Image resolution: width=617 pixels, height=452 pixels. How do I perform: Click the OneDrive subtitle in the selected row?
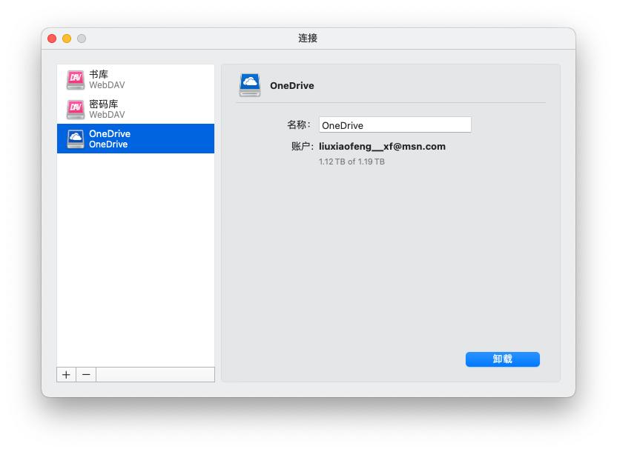click(x=108, y=144)
